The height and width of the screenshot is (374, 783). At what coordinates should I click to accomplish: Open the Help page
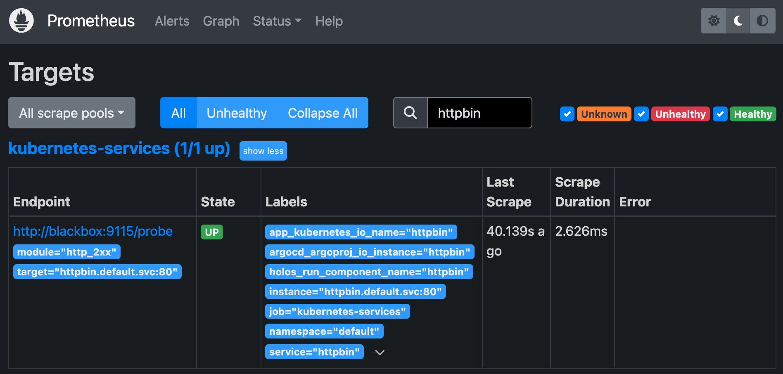pyautogui.click(x=329, y=21)
